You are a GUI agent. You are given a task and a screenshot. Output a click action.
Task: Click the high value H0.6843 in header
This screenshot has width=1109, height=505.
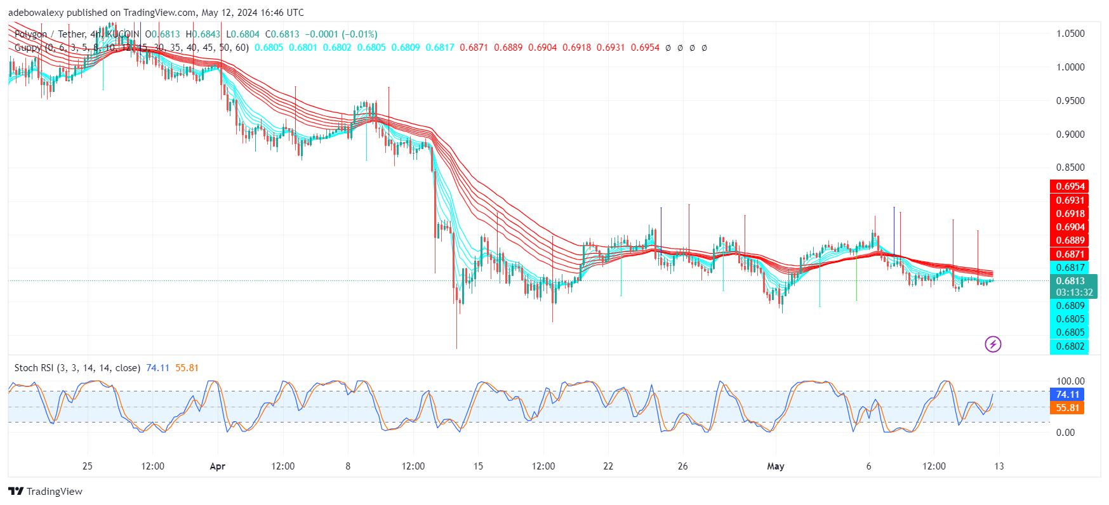[203, 34]
